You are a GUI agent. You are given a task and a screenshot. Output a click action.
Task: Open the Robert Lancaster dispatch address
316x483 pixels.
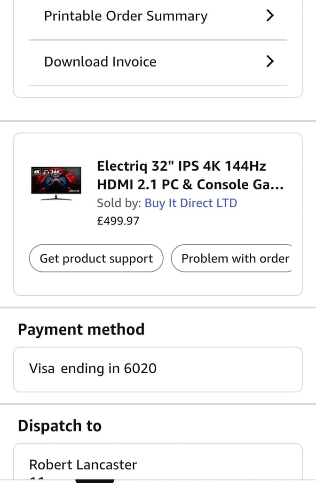pos(83,465)
